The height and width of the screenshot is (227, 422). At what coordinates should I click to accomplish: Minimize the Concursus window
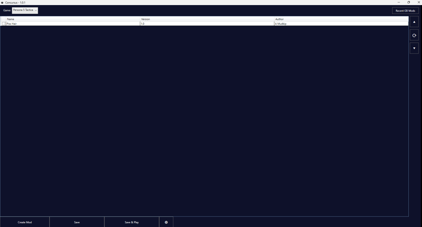pyautogui.click(x=399, y=2)
